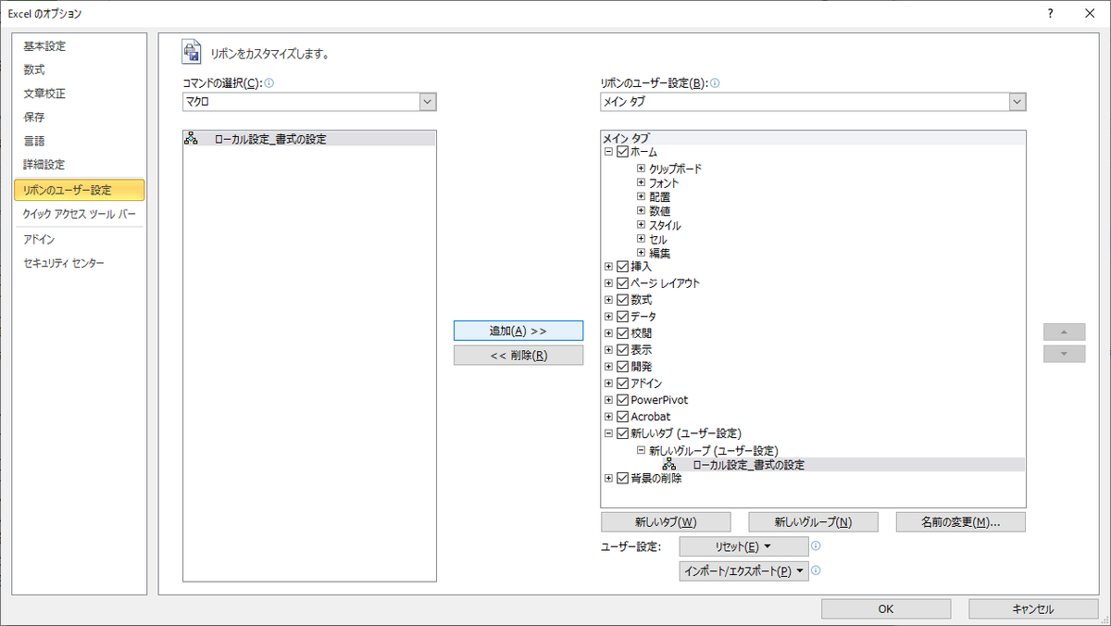Open 詳細設定 category
The height and width of the screenshot is (626, 1111).
coord(79,165)
